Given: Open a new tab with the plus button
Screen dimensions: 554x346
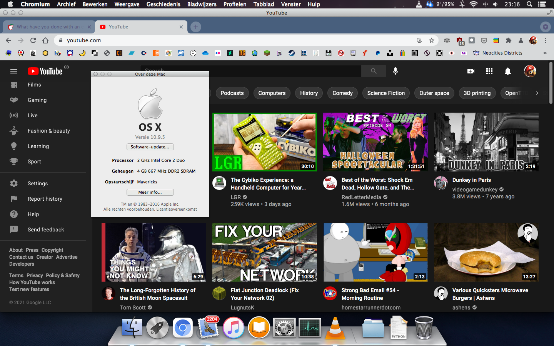Looking at the screenshot, I should point(196,27).
